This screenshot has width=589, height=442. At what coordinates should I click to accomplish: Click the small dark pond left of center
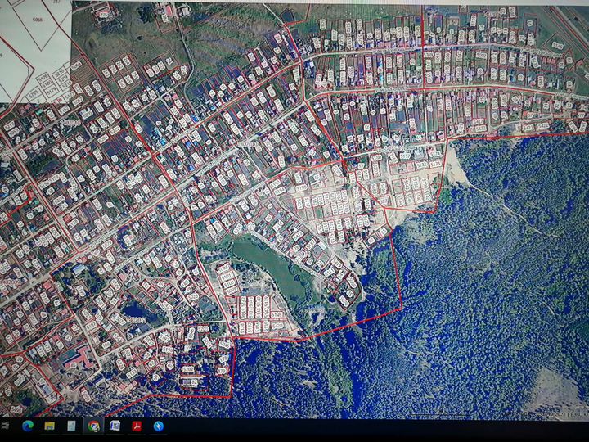135,311
